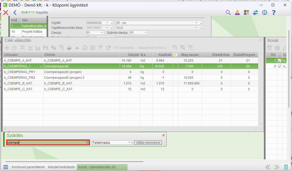Toggle Választható cikkek checkmark option
The width and height of the screenshot is (292, 171).
pos(152,48)
